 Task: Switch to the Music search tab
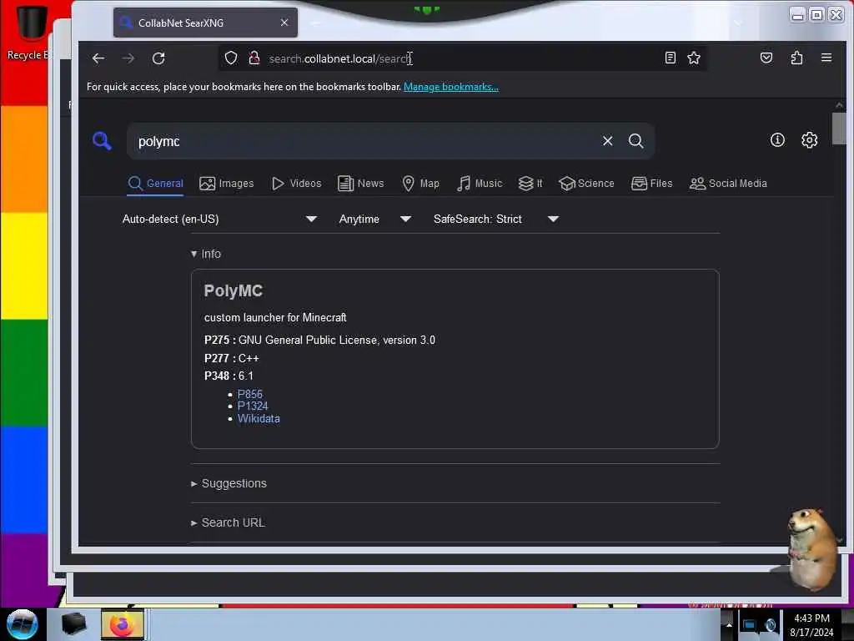point(480,183)
